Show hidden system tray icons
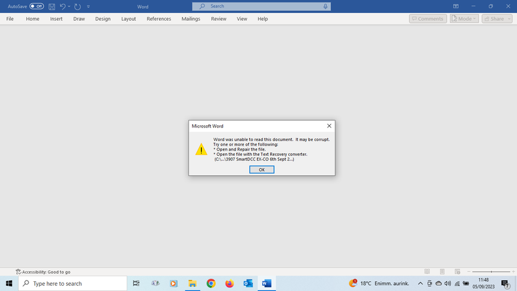The width and height of the screenshot is (517, 291). point(420,283)
